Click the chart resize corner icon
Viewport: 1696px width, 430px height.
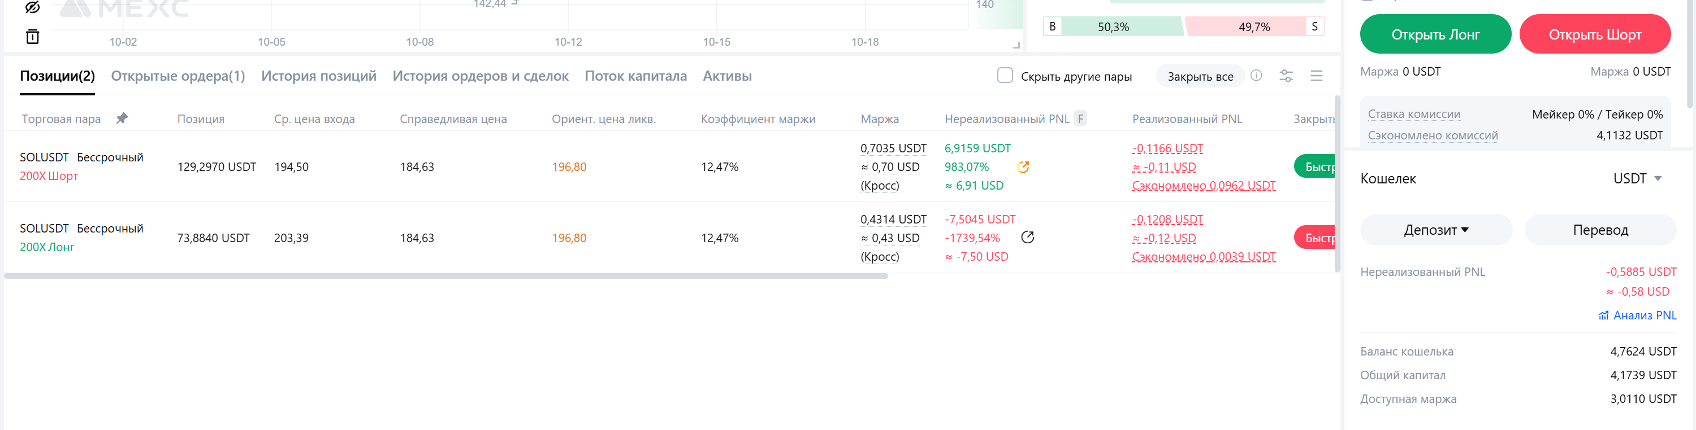click(x=1016, y=45)
